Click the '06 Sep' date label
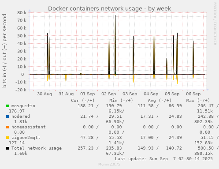 tap(193, 94)
